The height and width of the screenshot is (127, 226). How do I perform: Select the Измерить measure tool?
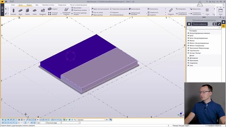pos(171,12)
